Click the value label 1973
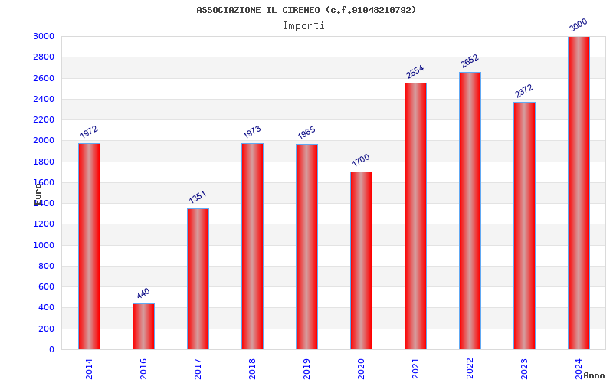 click(252, 132)
